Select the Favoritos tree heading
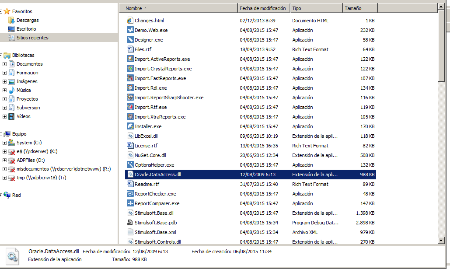 [22, 11]
